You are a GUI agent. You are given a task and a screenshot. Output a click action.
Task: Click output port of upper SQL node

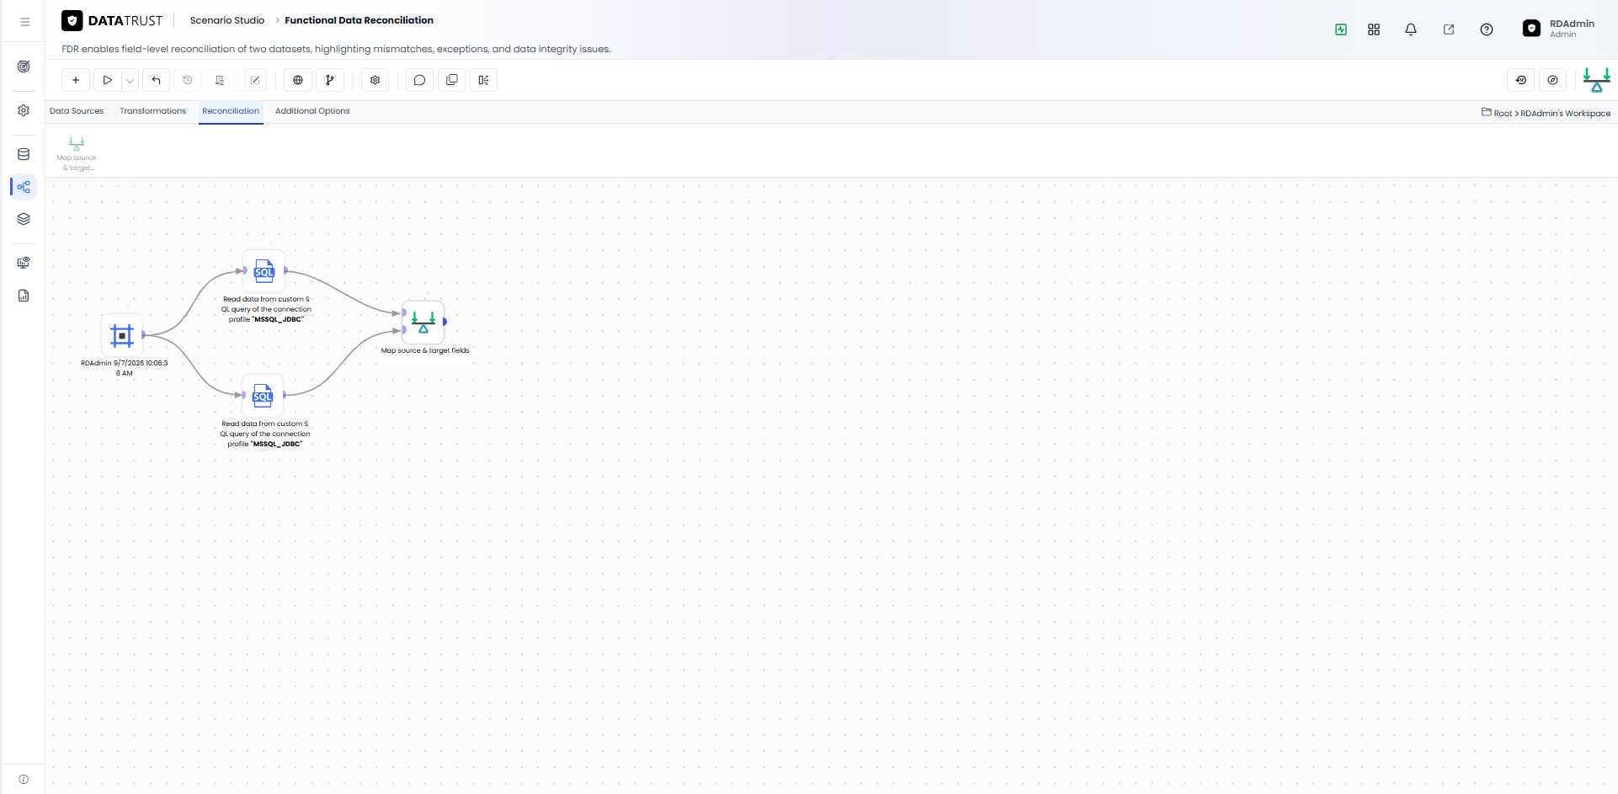coord(286,270)
